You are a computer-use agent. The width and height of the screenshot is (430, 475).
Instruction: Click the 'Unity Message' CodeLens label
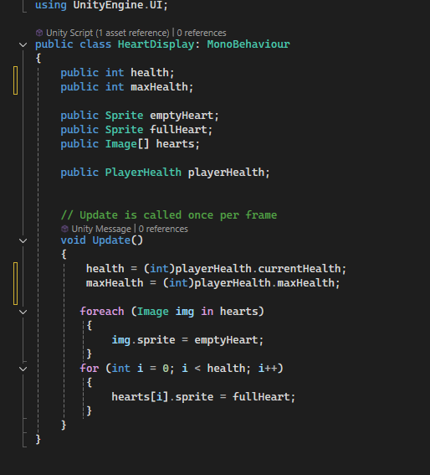click(x=101, y=229)
